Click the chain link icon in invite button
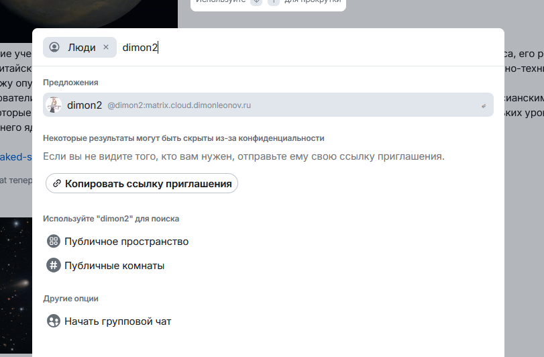 coord(57,183)
